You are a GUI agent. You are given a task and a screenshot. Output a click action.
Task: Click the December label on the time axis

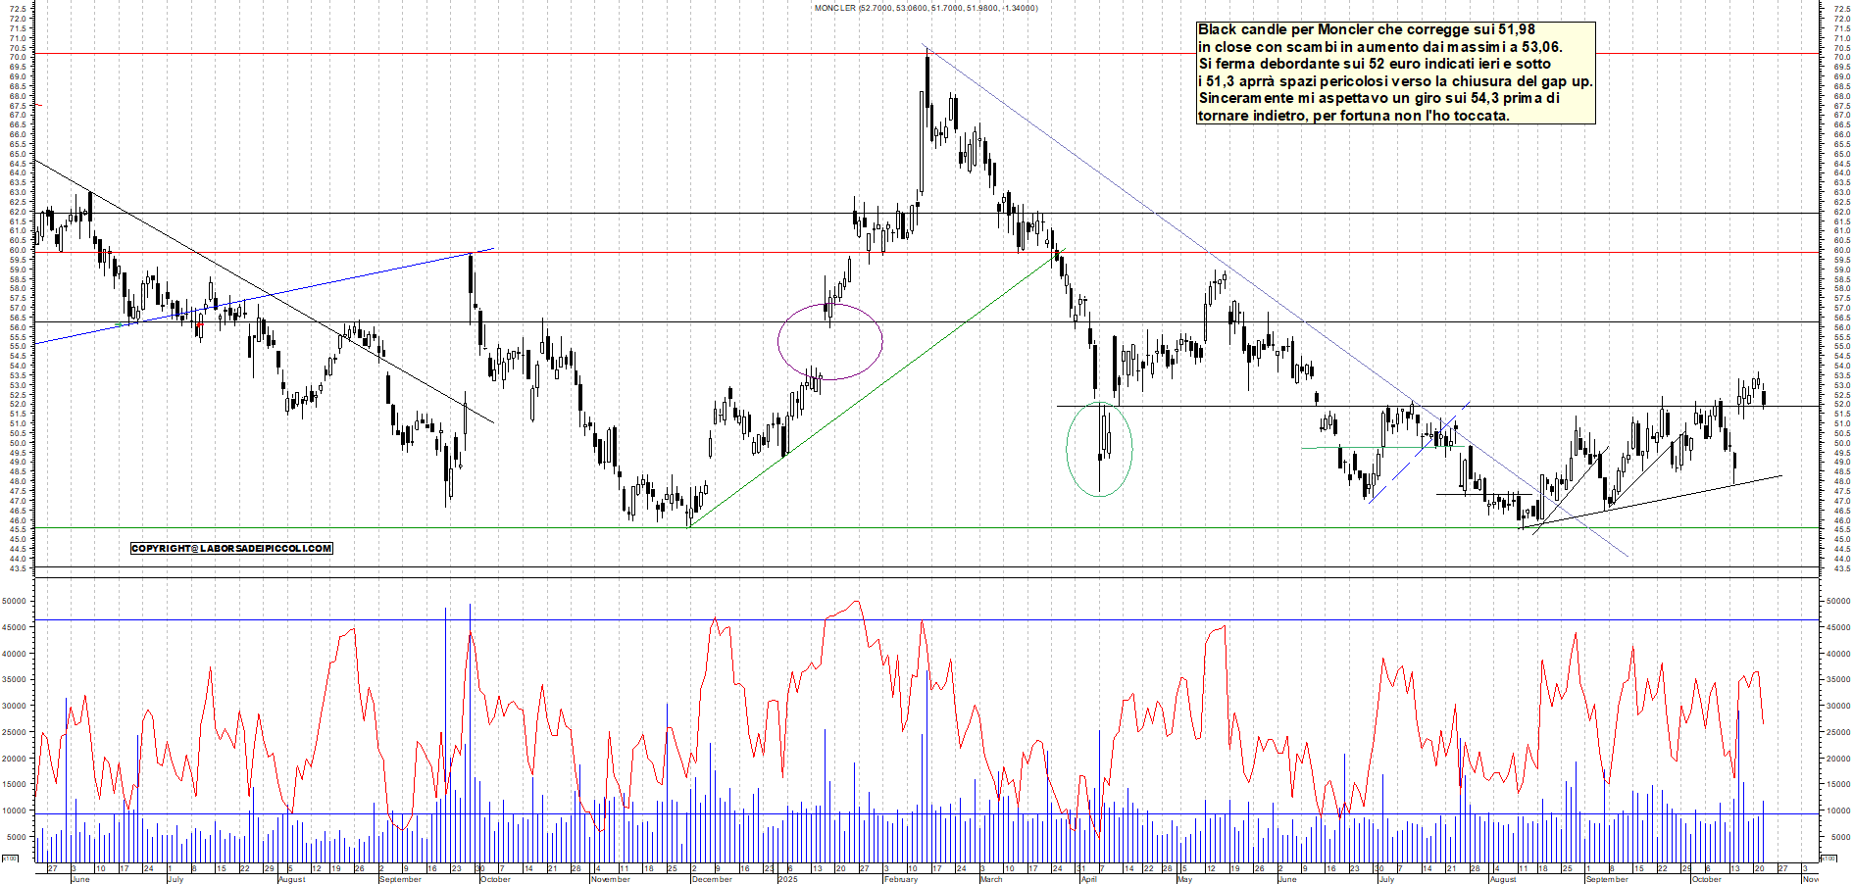[712, 879]
